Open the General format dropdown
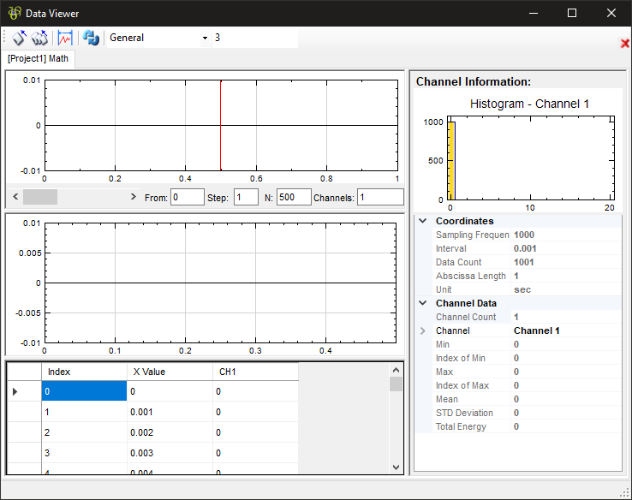The height and width of the screenshot is (500, 632). pos(205,39)
